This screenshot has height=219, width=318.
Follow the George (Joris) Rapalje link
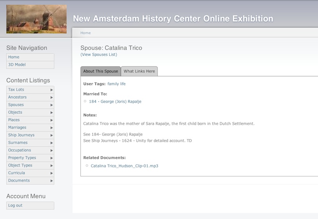[x=115, y=102]
